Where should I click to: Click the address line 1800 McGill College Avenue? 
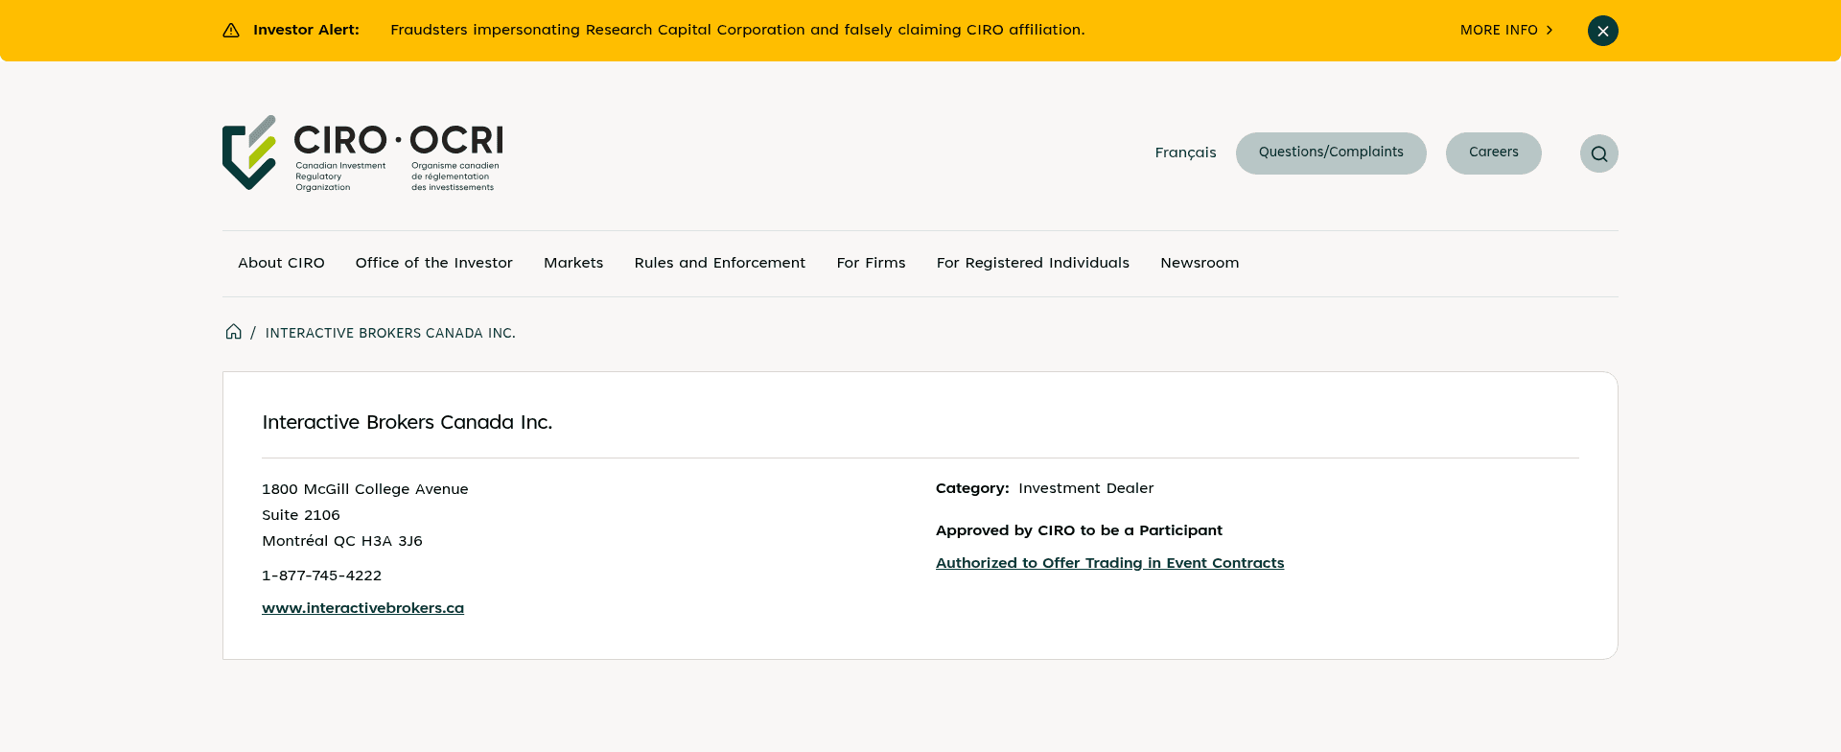click(365, 489)
